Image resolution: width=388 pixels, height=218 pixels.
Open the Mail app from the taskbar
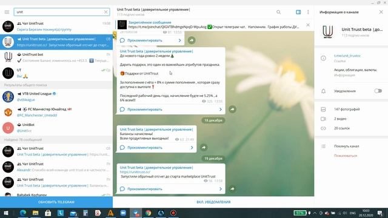(73, 213)
